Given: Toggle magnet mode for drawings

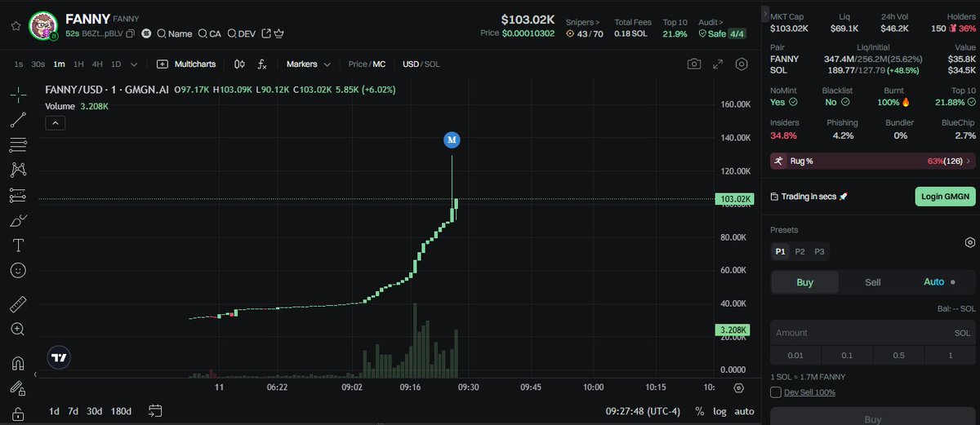Looking at the screenshot, I should point(18,364).
